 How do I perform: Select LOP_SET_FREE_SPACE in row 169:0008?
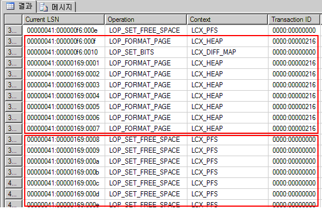(x=146, y=140)
